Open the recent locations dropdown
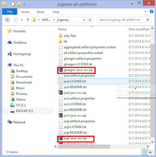 coord(22,20)
